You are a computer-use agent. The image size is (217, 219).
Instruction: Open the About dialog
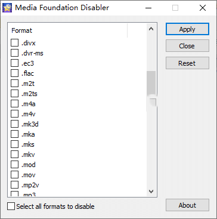pyautogui.click(x=187, y=205)
